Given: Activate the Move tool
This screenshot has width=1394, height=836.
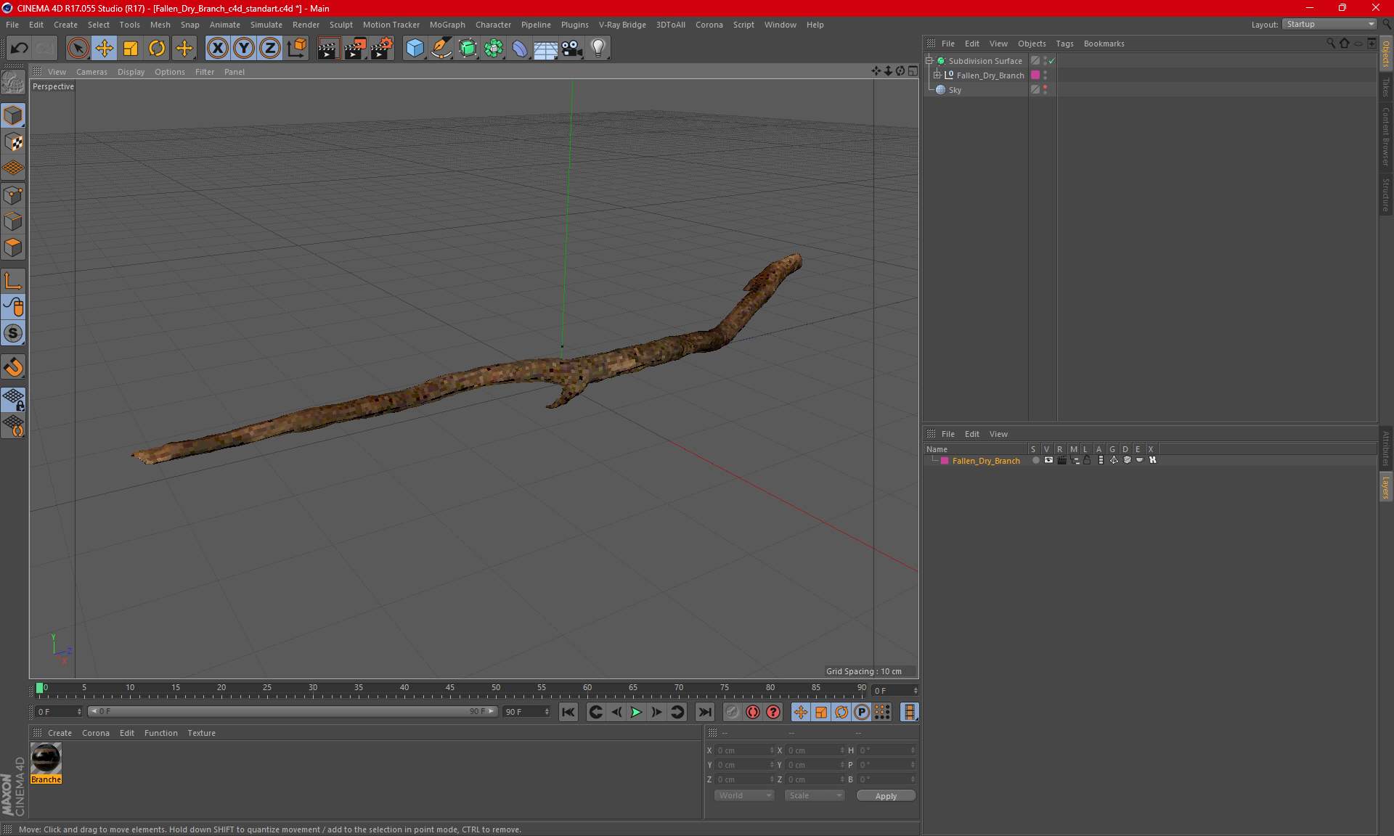Looking at the screenshot, I should (x=105, y=49).
